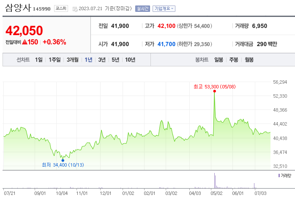Click the 10/04 date label on x-axis
Screen dimensions: 295x200
62,193
